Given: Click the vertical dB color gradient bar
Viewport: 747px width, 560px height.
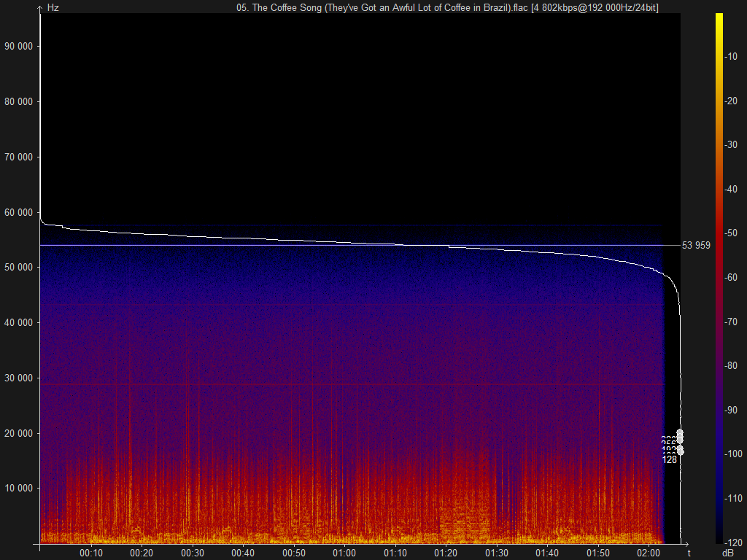Looking at the screenshot, I should pyautogui.click(x=719, y=278).
